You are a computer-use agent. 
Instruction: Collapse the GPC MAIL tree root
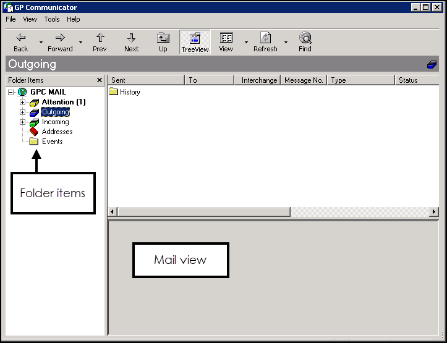(11, 92)
